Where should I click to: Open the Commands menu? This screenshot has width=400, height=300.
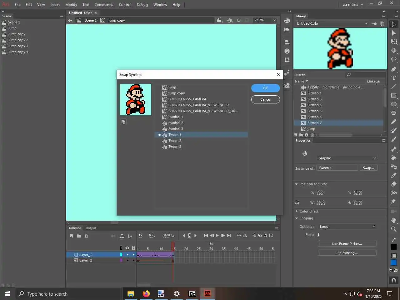(104, 4)
